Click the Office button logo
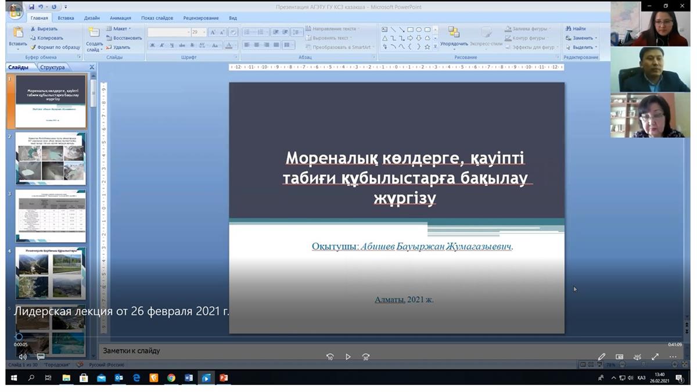This screenshot has width=697, height=392. pos(16,9)
